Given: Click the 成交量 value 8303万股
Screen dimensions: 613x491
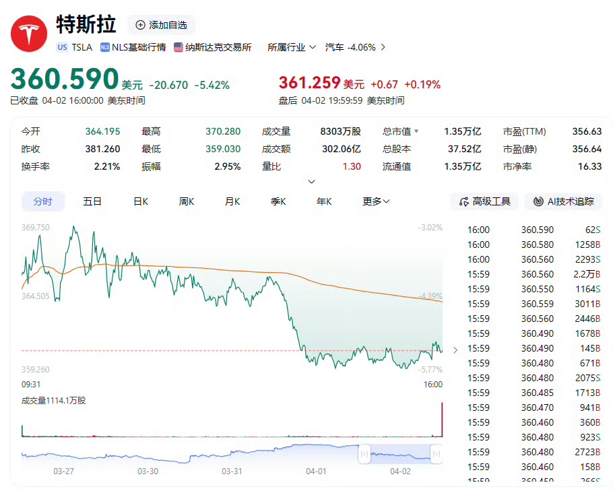Looking at the screenshot, I should (x=340, y=131).
